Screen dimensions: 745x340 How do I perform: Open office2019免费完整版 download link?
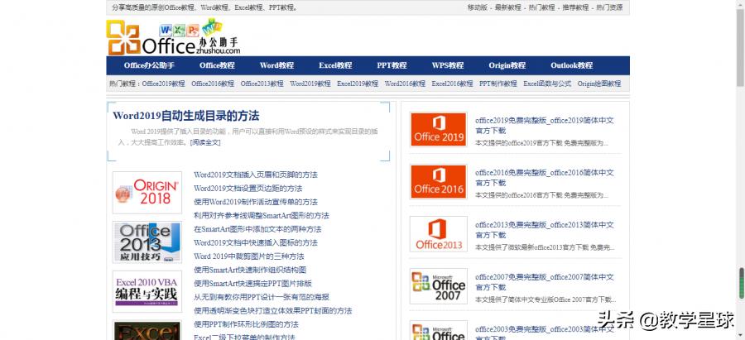click(545, 126)
